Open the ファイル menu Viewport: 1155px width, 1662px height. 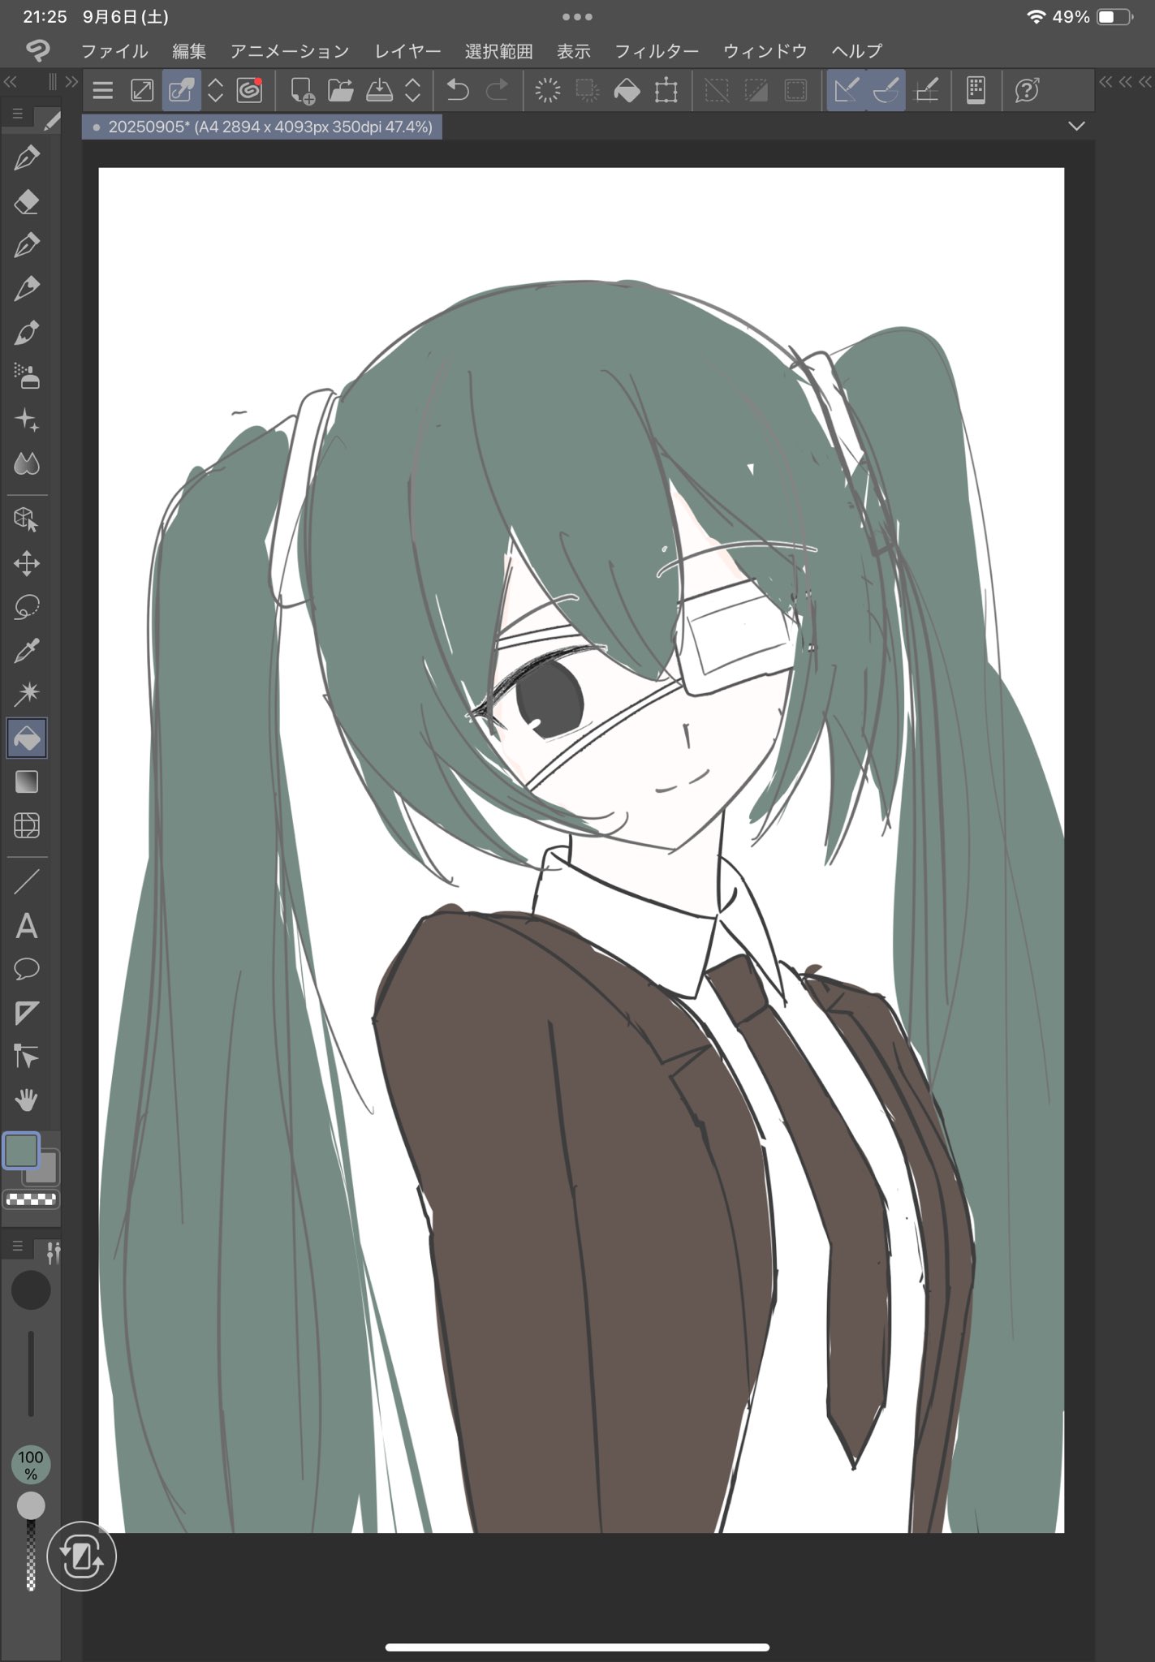pyautogui.click(x=114, y=51)
